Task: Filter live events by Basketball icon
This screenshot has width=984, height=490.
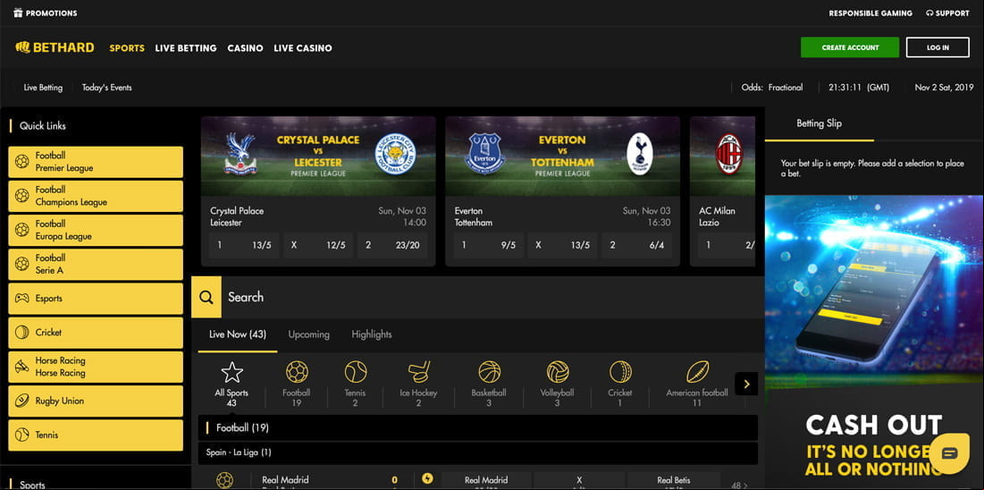Action: click(x=490, y=372)
